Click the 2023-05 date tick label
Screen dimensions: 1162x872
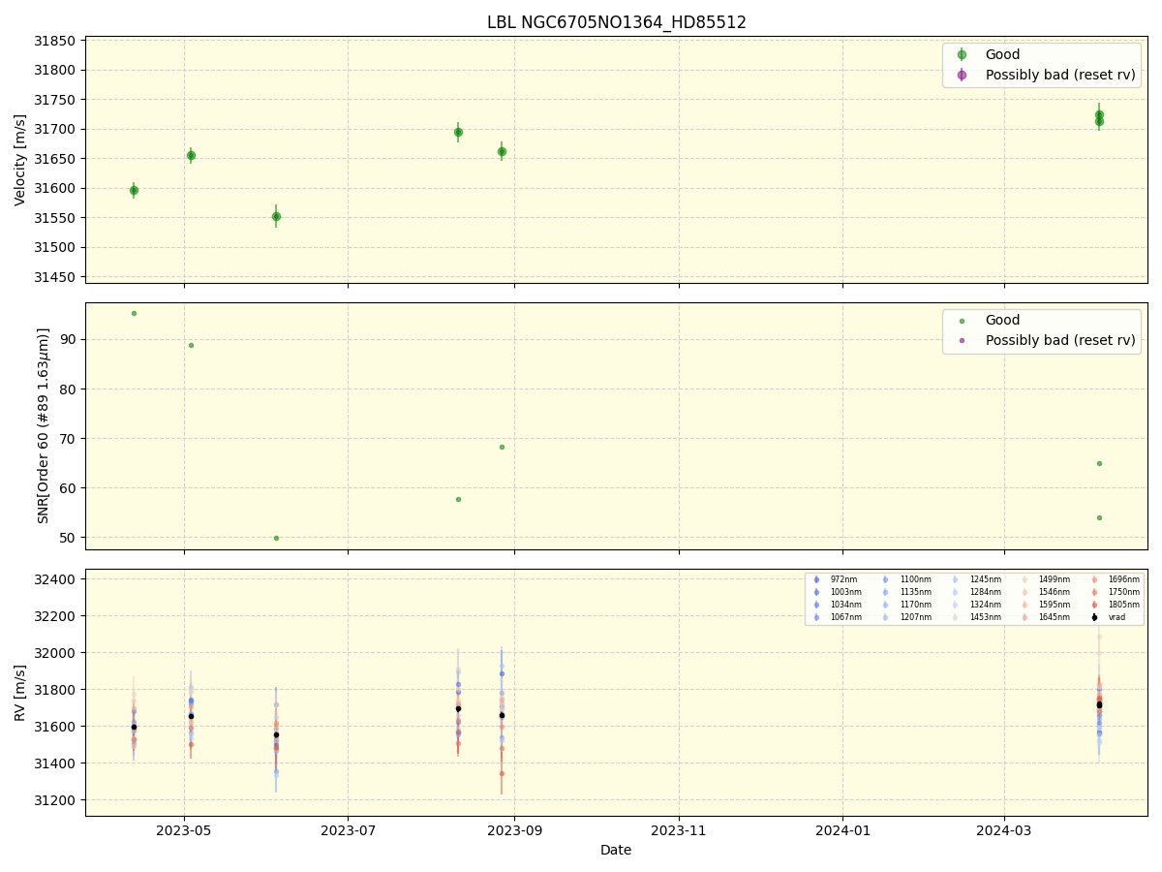point(184,830)
